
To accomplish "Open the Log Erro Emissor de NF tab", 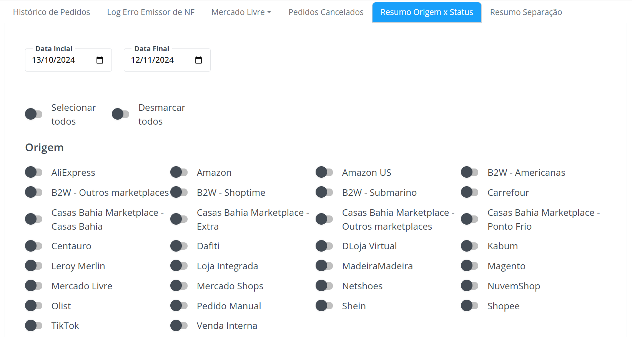I will 151,12.
